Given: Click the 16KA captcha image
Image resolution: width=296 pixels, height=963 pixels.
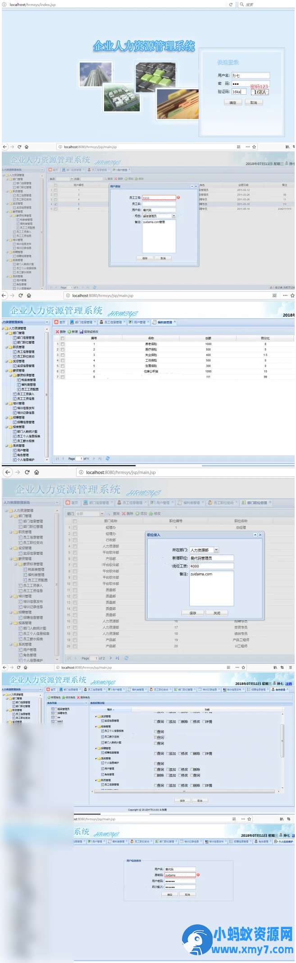Looking at the screenshot, I should pyautogui.click(x=260, y=92).
